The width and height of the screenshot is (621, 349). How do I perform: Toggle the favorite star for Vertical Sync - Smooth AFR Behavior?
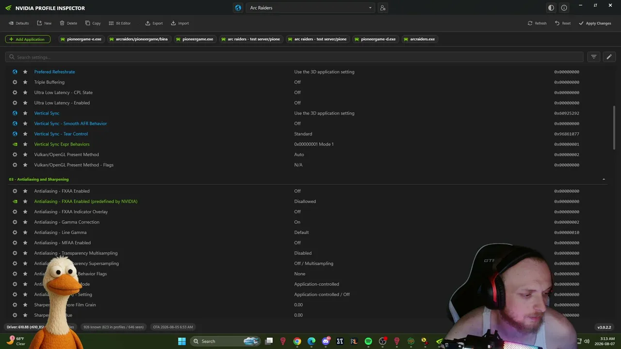point(25,124)
